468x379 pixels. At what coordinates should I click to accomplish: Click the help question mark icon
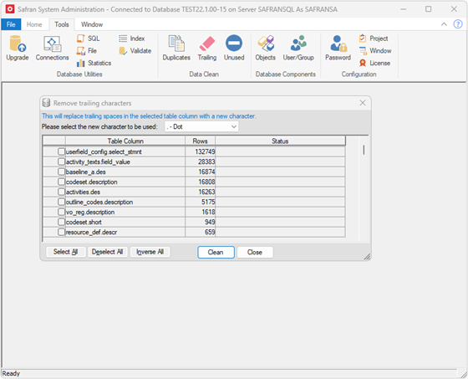[x=458, y=24]
